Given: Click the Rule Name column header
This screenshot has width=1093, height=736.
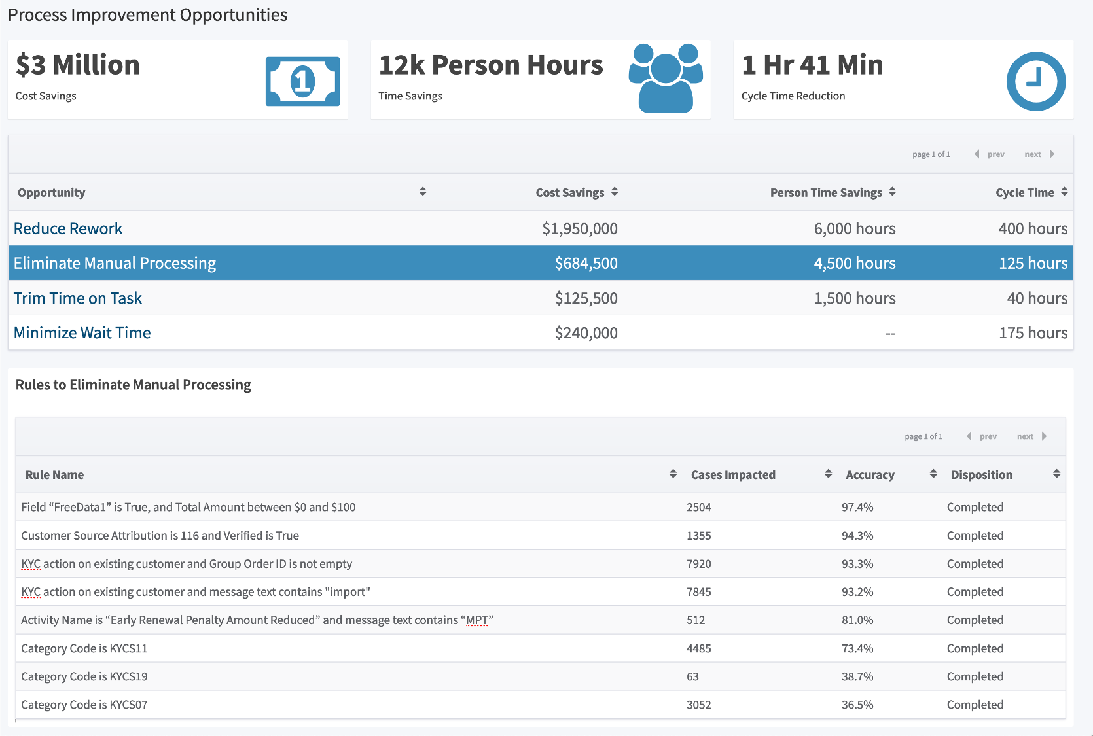Looking at the screenshot, I should 54,474.
